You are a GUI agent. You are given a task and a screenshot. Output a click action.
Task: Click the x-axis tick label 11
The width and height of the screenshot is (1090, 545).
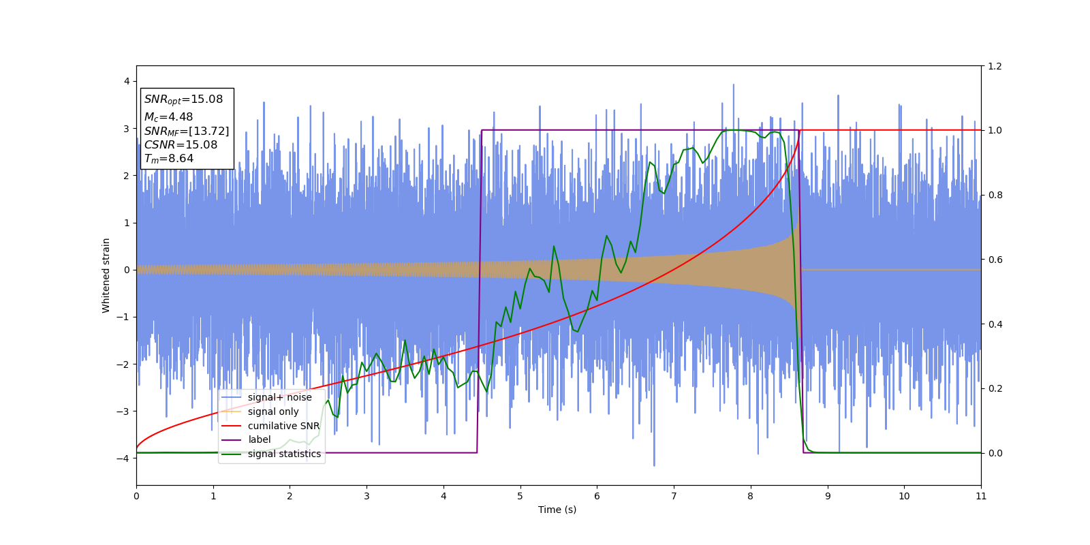(981, 496)
